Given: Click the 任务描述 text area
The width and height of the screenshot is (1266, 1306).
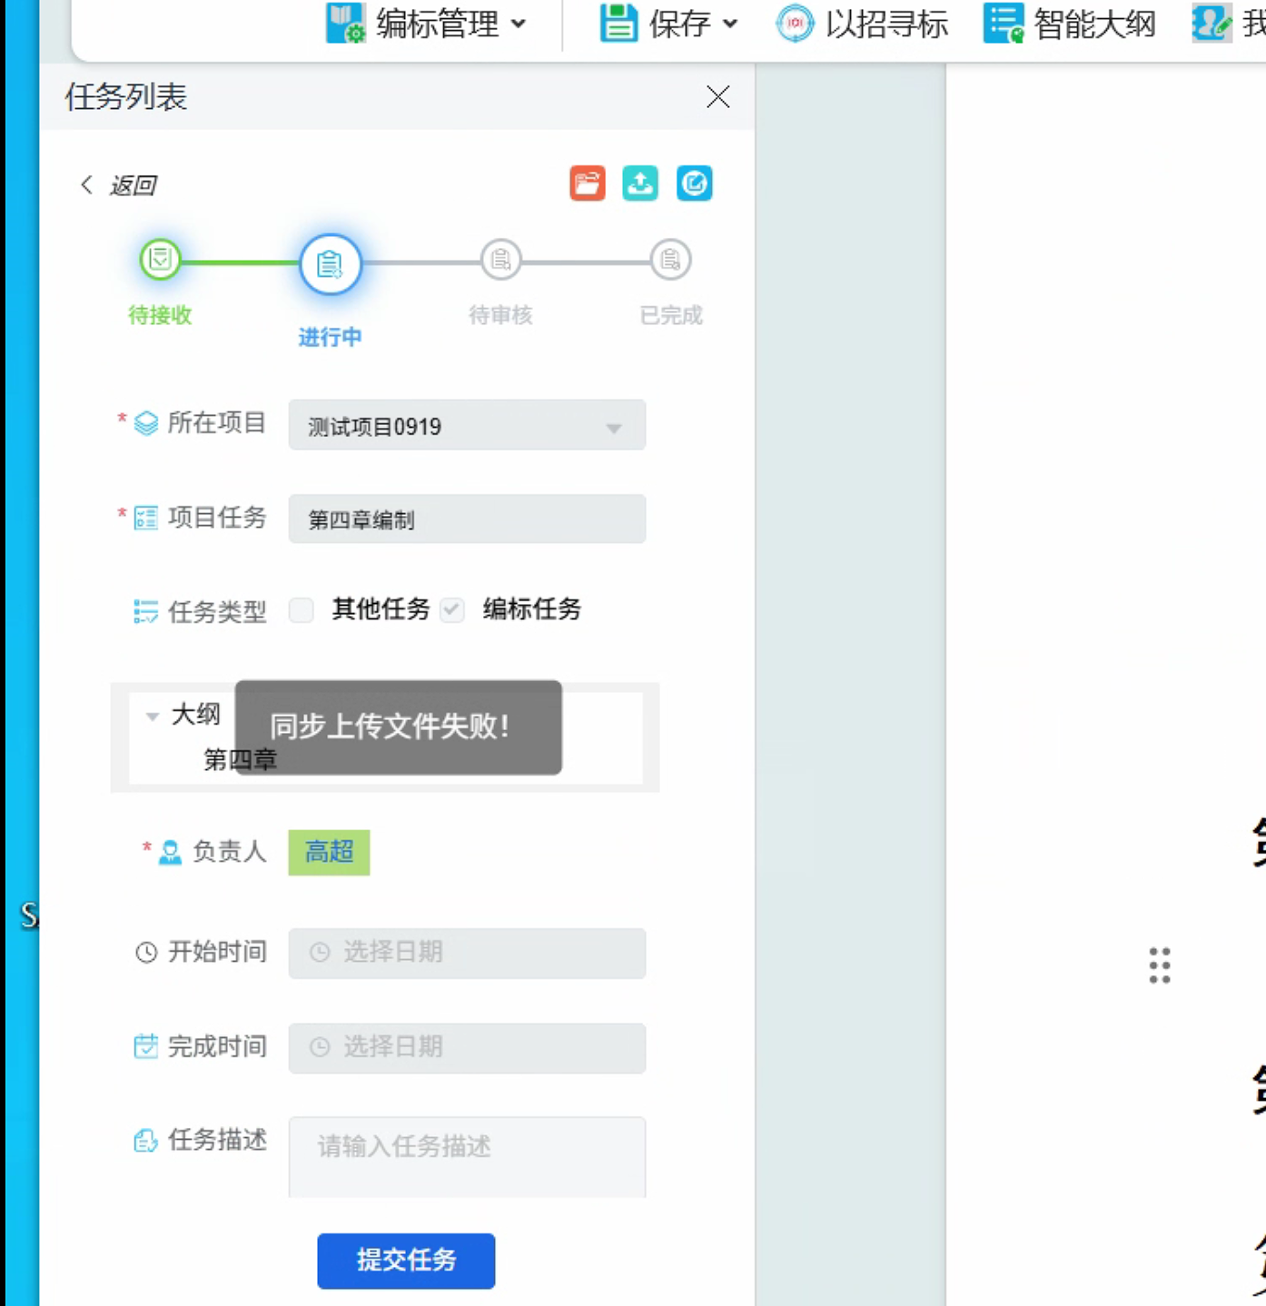Looking at the screenshot, I should 467,1156.
